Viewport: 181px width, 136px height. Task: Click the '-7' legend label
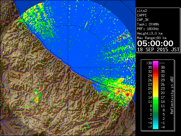[150, 127]
